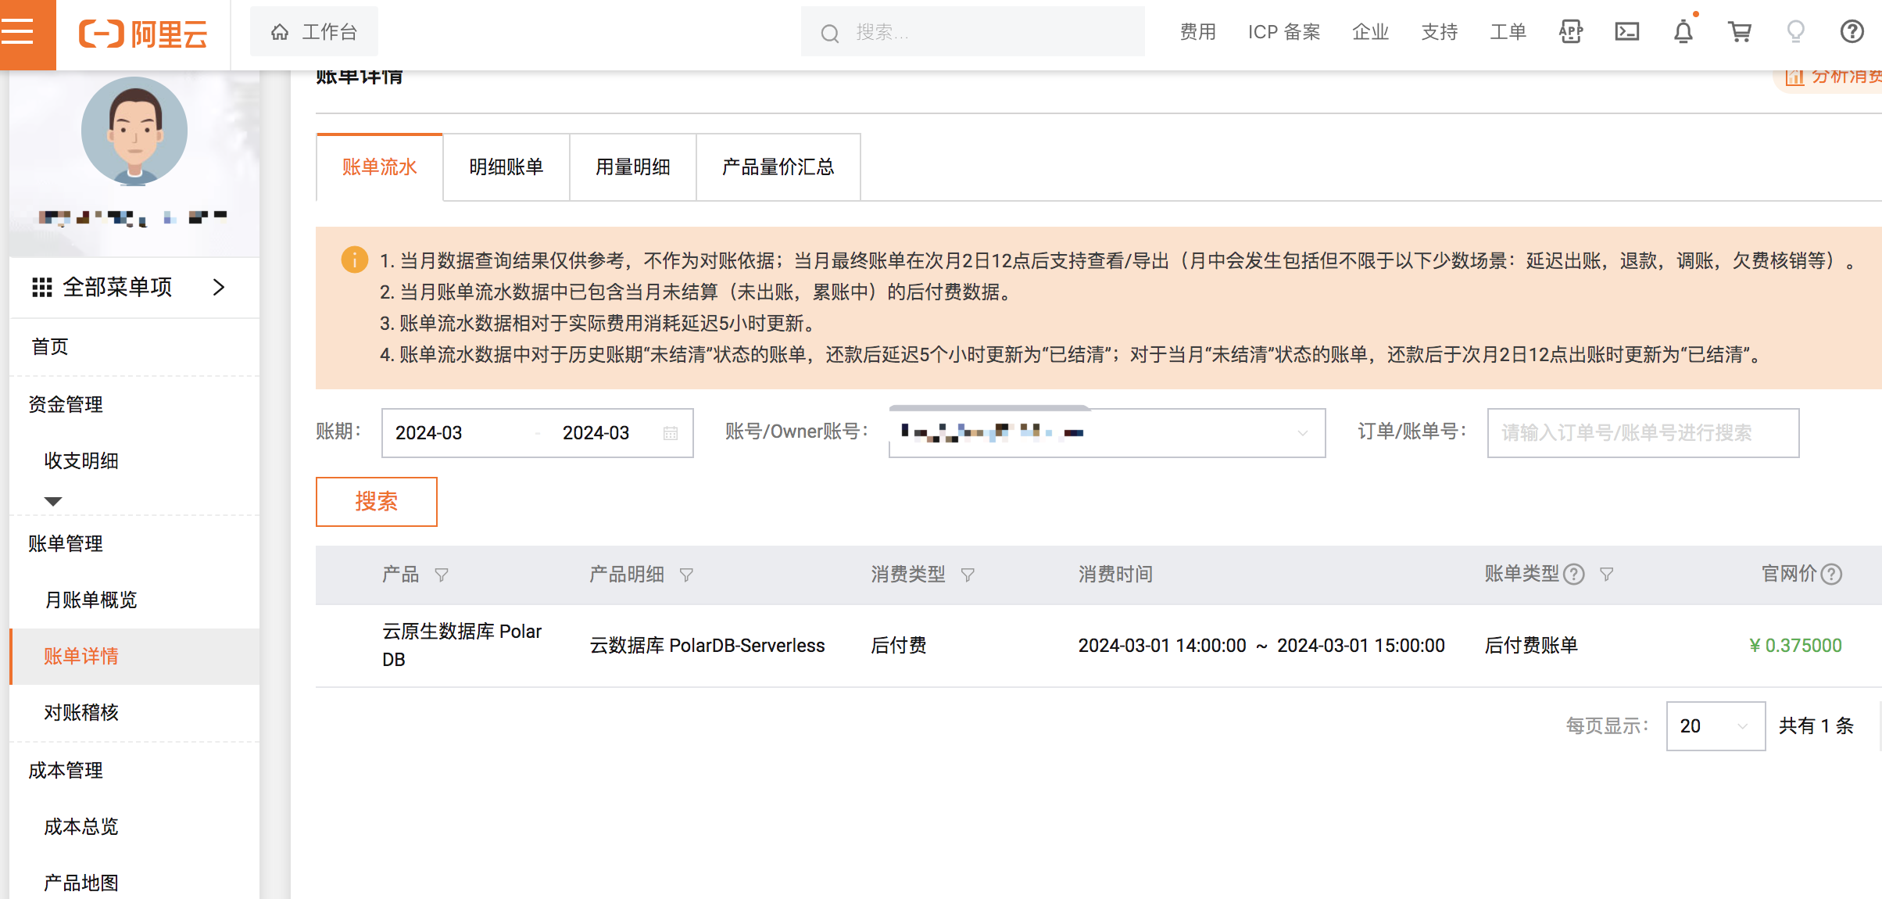1882x899 pixels.
Task: Click the magnifier search icon
Action: (x=829, y=33)
